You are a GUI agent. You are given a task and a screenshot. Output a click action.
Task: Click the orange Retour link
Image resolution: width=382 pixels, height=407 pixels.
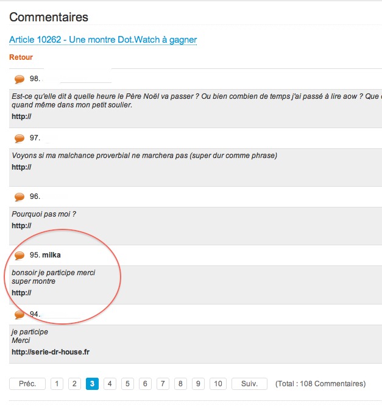(x=21, y=57)
